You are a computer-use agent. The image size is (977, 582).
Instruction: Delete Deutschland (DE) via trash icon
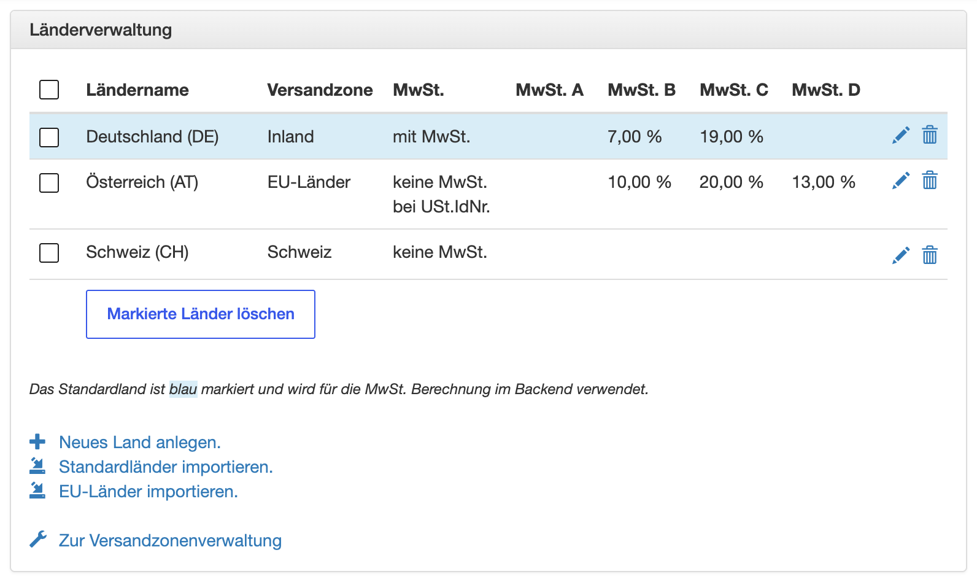pos(930,134)
